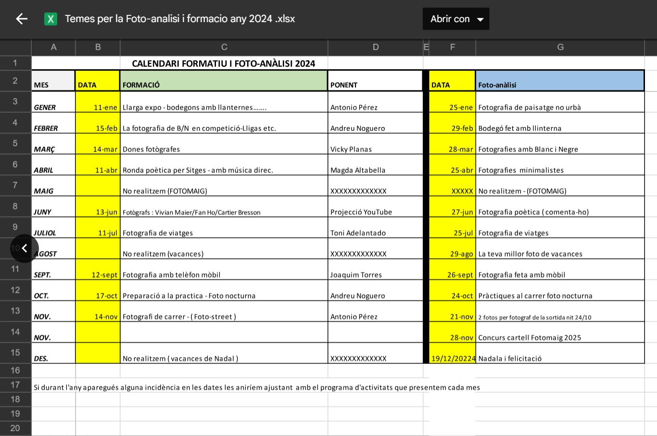The width and height of the screenshot is (657, 436).
Task: Click 'Fotografies minimalistes' cell
Action: pyautogui.click(x=560, y=165)
